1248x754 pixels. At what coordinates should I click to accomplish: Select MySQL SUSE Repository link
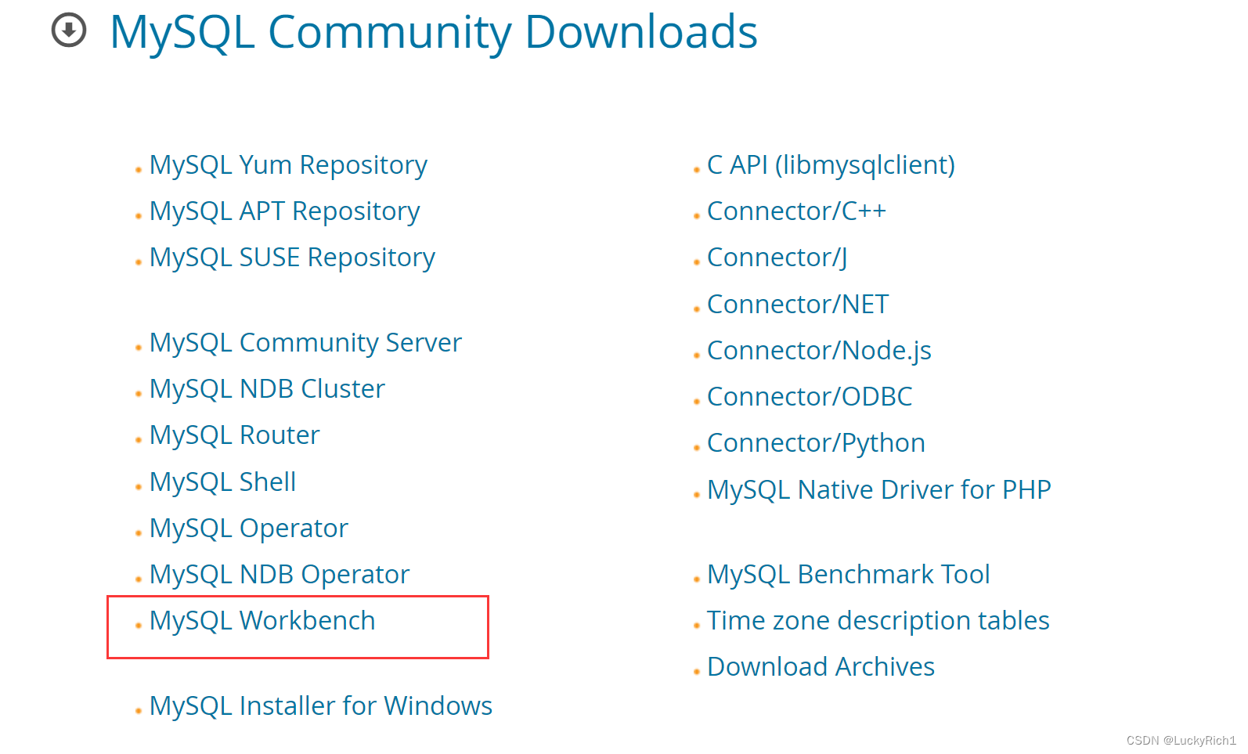292,258
